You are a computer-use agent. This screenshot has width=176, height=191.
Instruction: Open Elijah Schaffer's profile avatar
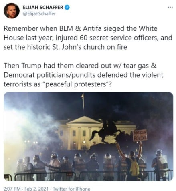12,11
